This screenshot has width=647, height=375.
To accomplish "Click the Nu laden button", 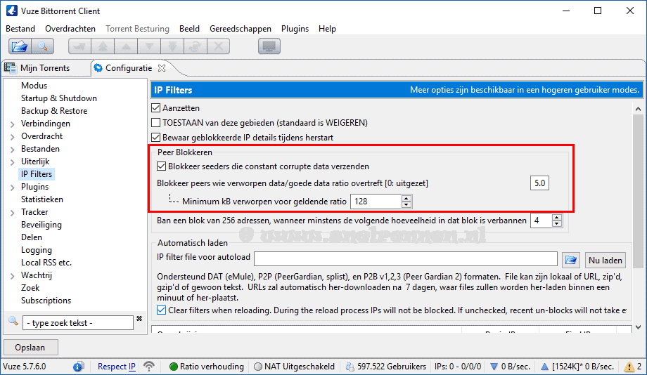I will coord(605,260).
